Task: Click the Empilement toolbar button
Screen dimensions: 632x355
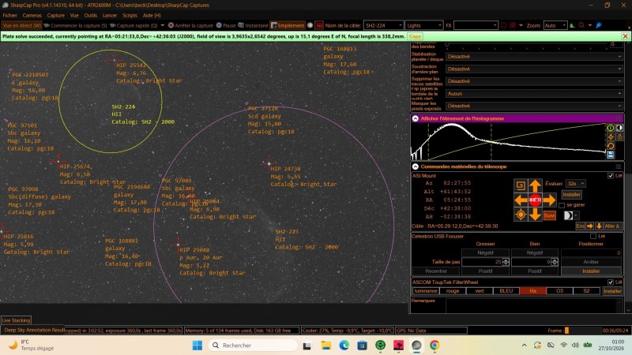Action: [288, 25]
